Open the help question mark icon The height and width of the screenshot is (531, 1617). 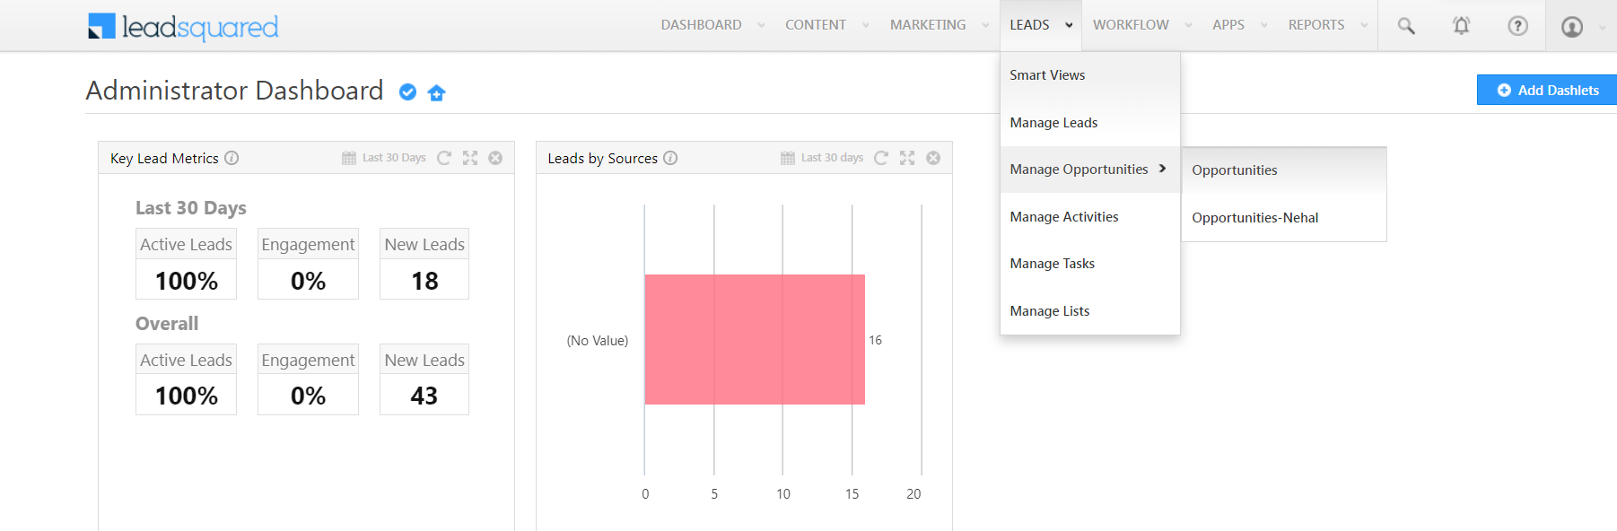pos(1517,26)
